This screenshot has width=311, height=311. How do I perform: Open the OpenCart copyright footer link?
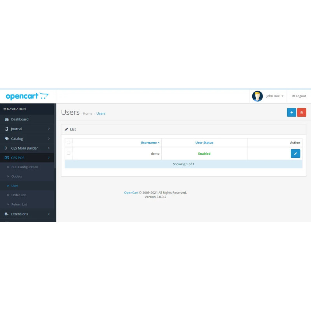coord(131,192)
